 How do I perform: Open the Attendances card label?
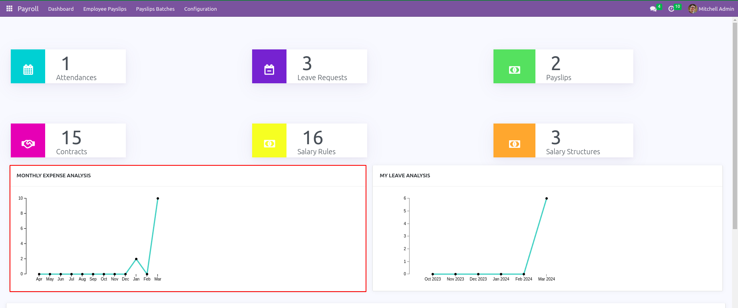tap(76, 78)
